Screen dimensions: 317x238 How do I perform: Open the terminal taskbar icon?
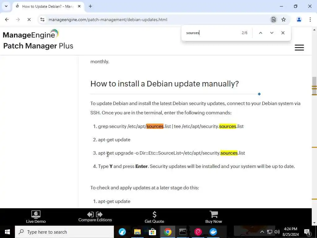coord(183,232)
